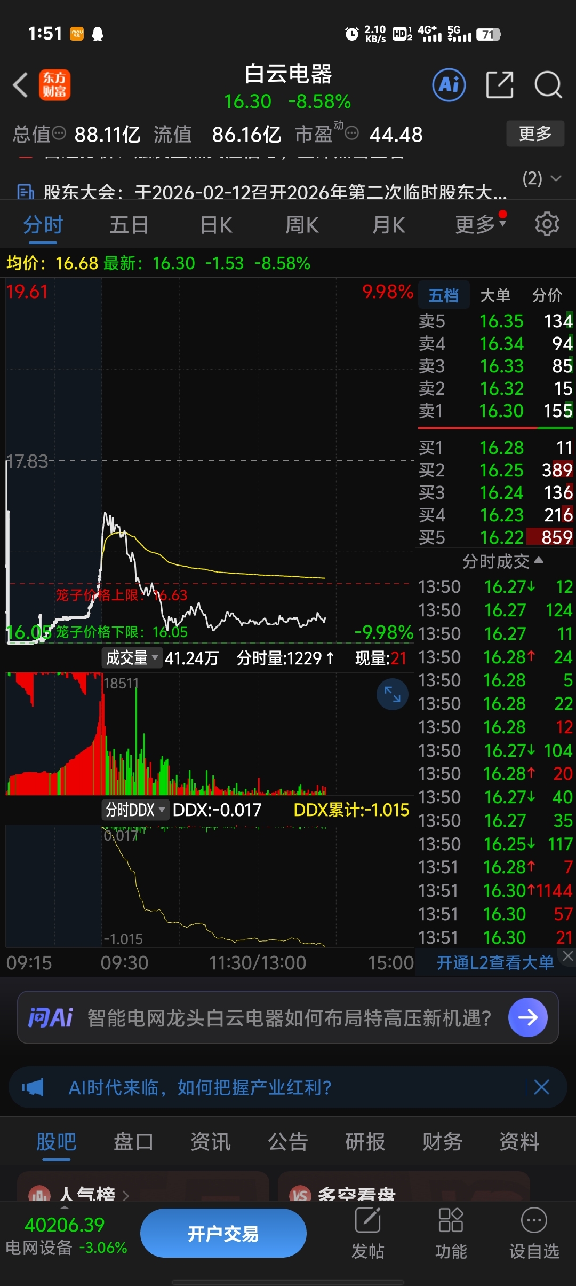Open the 股东大会 announcement text
The image size is (576, 1286).
[275, 192]
